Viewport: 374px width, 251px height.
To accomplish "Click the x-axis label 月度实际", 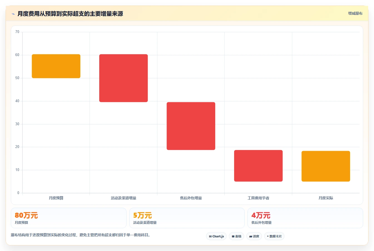I will [326, 198].
